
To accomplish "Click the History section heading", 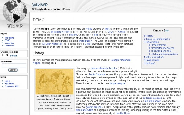I will (x=38, y=53).
